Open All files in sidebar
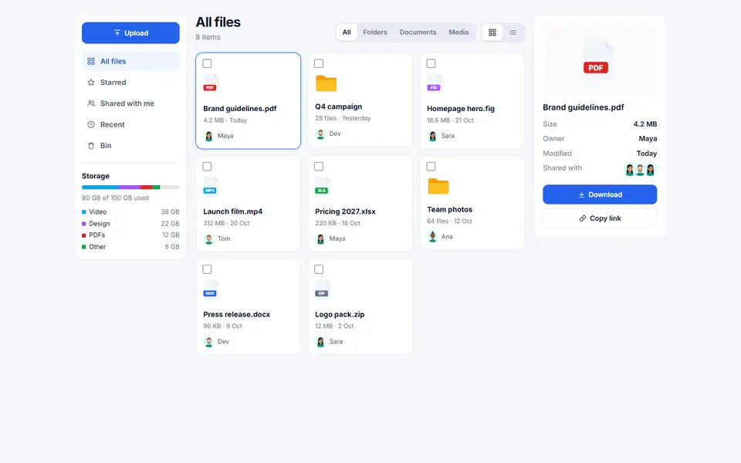Screen dimensions: 741x463 (x=130, y=62)
